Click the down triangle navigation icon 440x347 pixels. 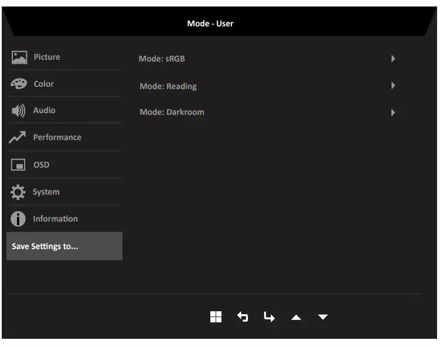323,317
